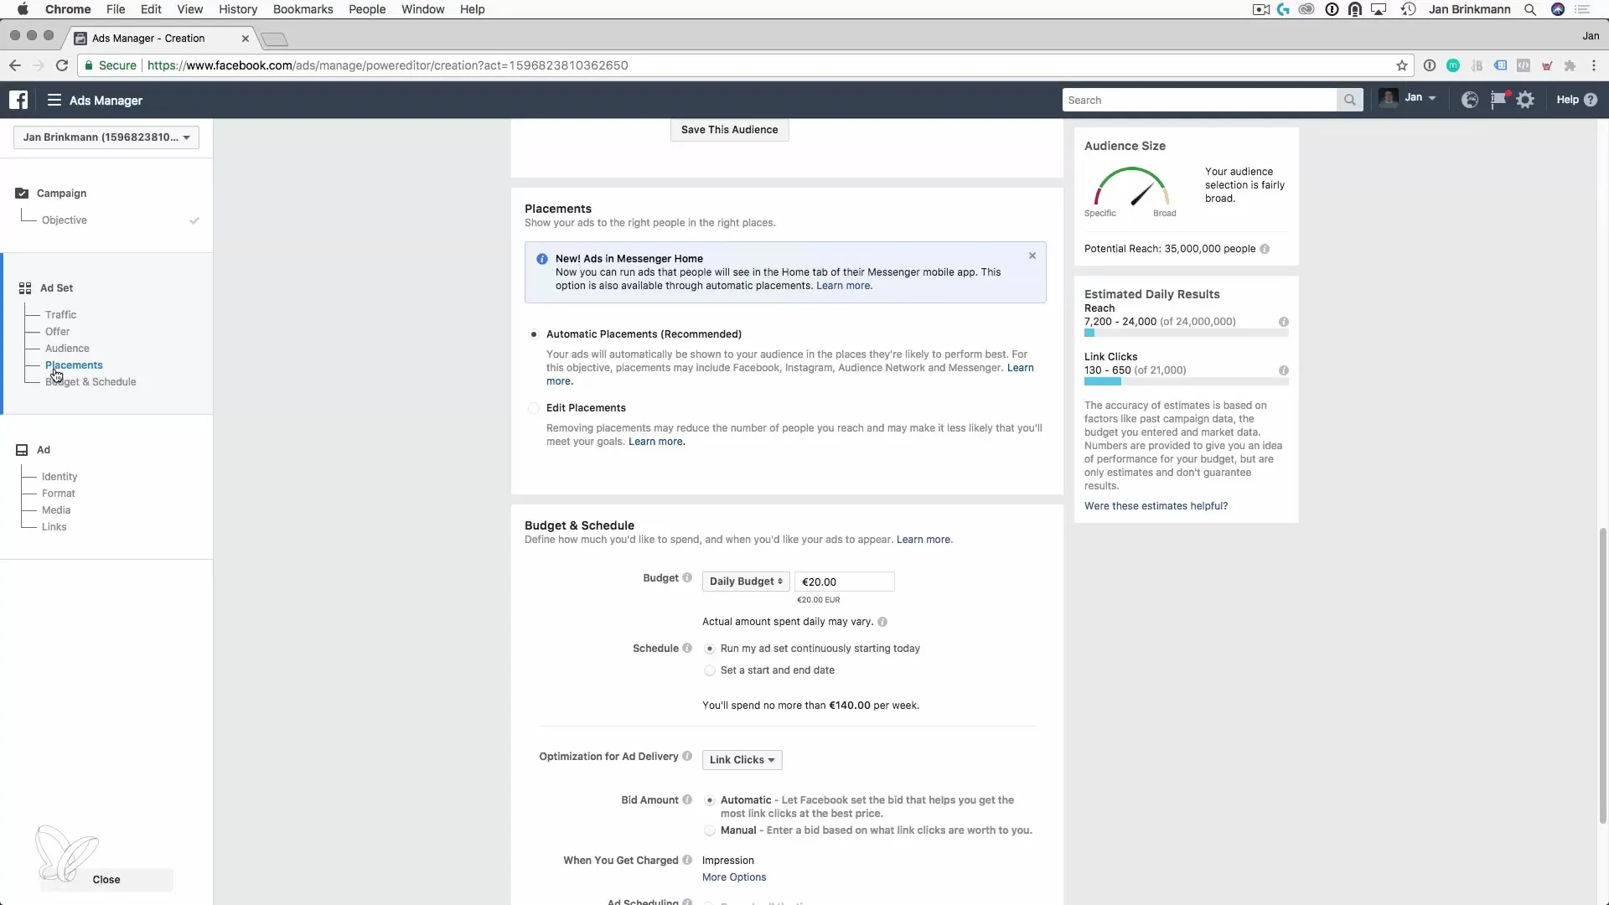Click Learn more in Messenger Home notice
The width and height of the screenshot is (1609, 905).
click(x=844, y=286)
